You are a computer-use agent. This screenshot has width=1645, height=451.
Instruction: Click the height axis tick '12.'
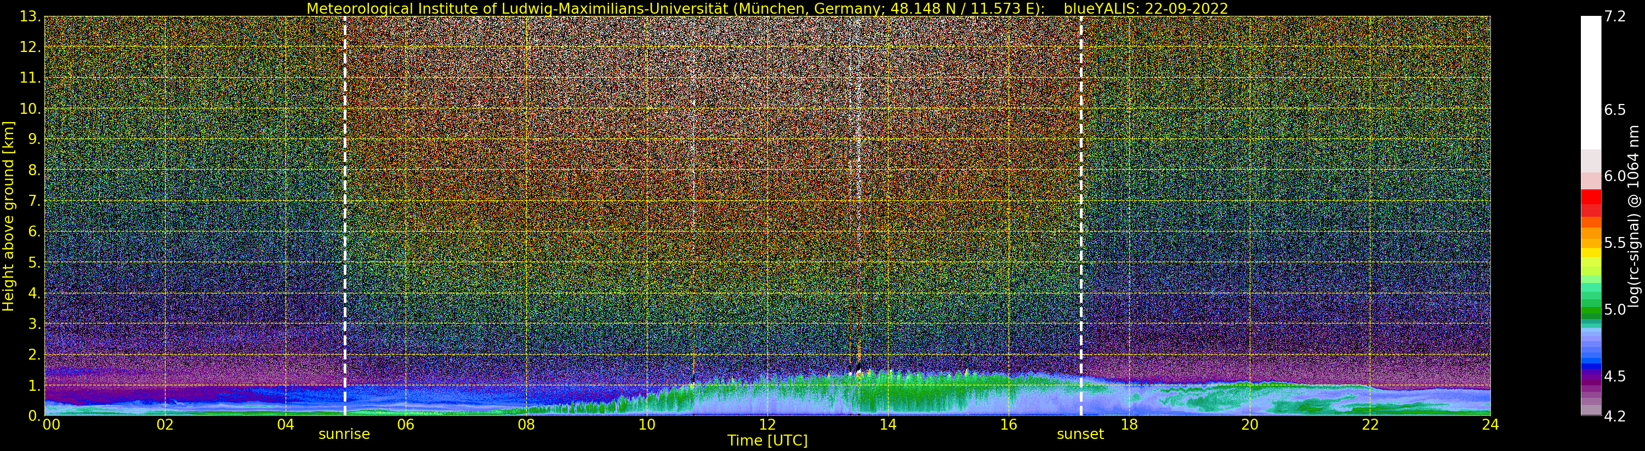click(x=31, y=47)
